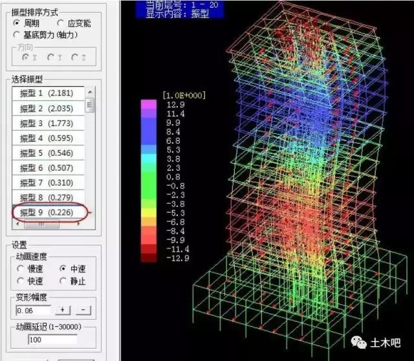This screenshot has height=361, width=414.
Task: Click the 动画延迟 input field 100
Action: 52,340
